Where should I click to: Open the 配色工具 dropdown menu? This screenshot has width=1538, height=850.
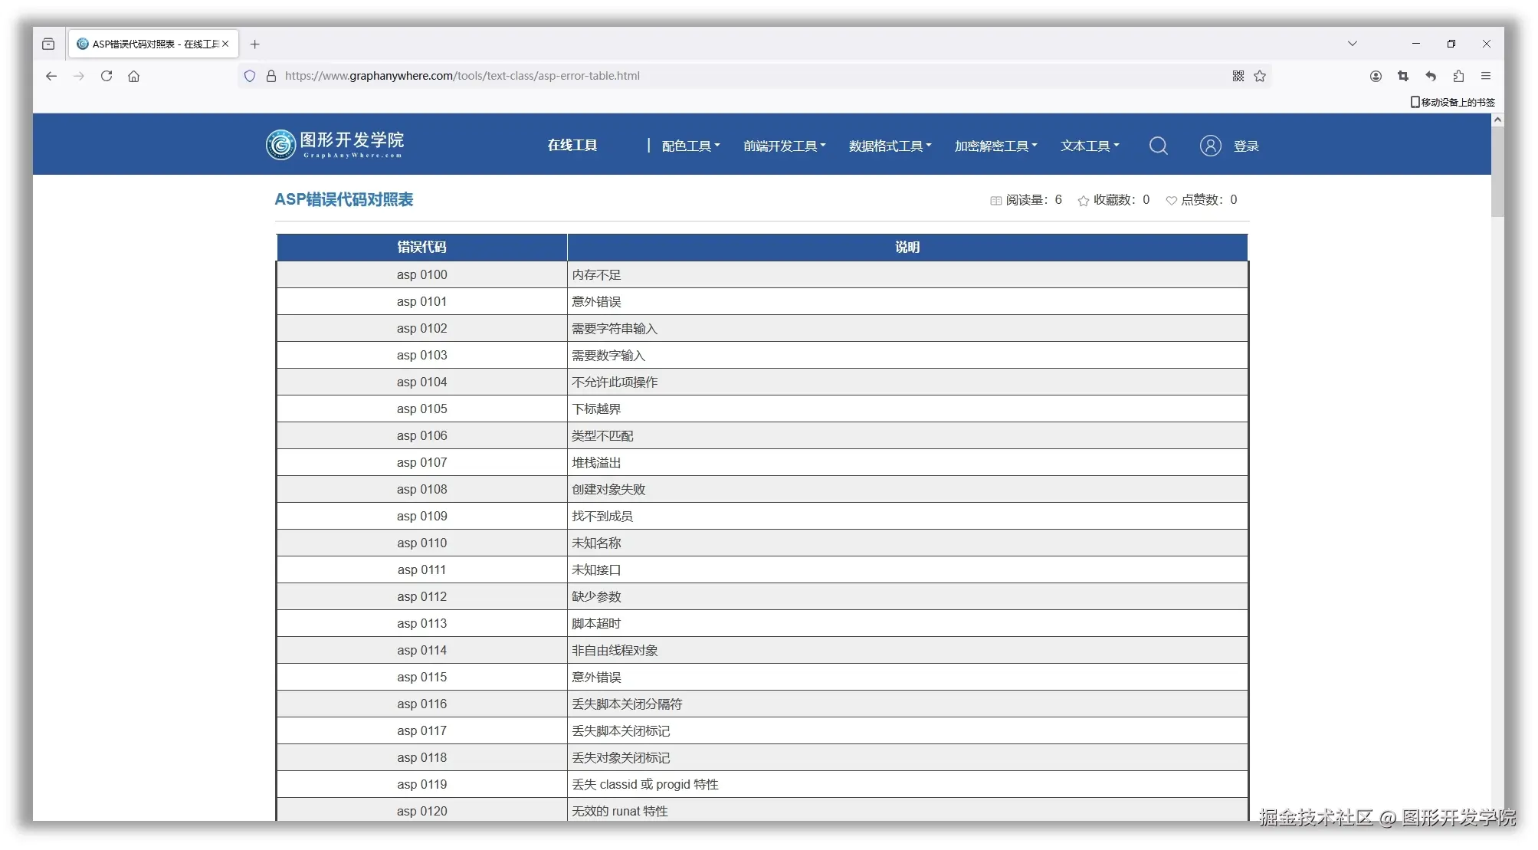click(x=688, y=146)
